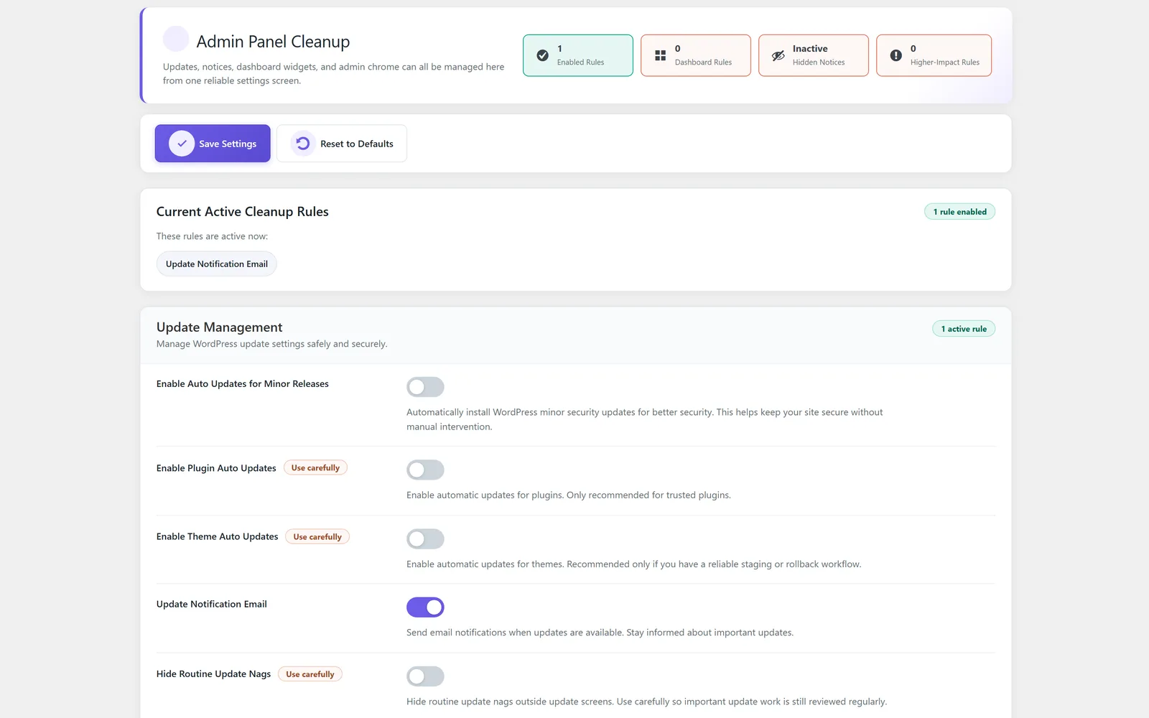The height and width of the screenshot is (718, 1149).
Task: Click the exclamation icon in Higher-Impact Rules card
Action: point(896,55)
